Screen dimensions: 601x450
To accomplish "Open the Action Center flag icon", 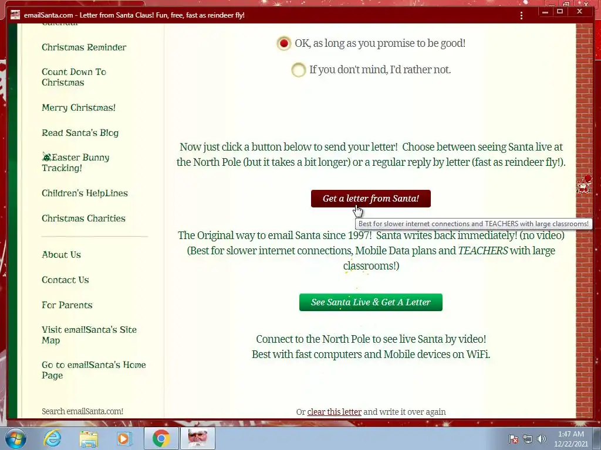I will tap(514, 439).
